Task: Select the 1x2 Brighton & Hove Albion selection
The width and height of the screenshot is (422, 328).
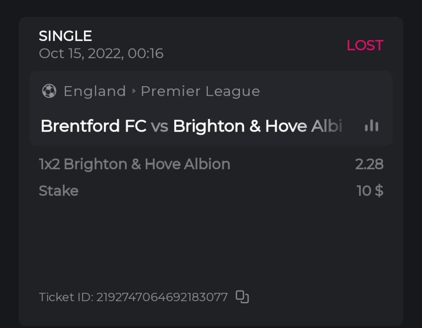Action: coord(134,164)
